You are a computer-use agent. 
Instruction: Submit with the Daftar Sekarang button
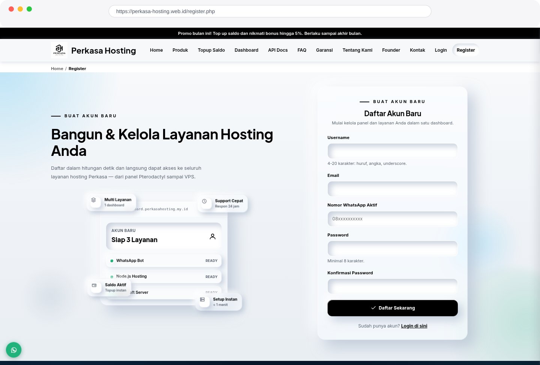[x=393, y=308]
